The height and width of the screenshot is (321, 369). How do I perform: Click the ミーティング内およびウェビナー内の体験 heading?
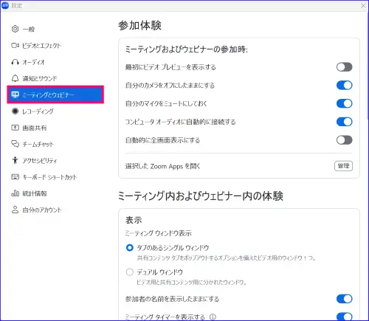tap(201, 196)
